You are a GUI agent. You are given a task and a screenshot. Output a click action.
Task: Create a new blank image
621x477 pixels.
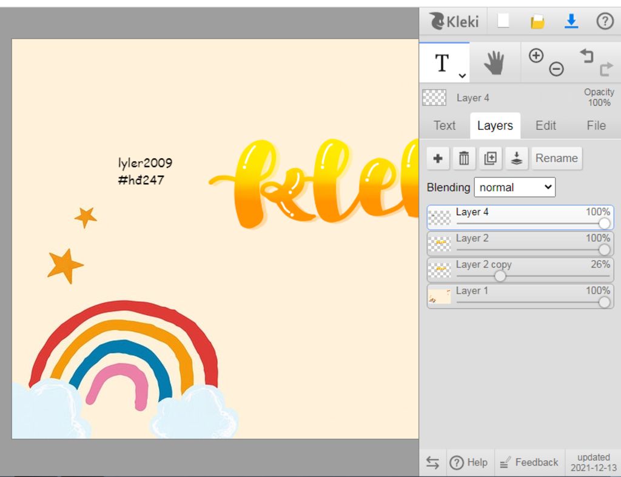pyautogui.click(x=503, y=21)
